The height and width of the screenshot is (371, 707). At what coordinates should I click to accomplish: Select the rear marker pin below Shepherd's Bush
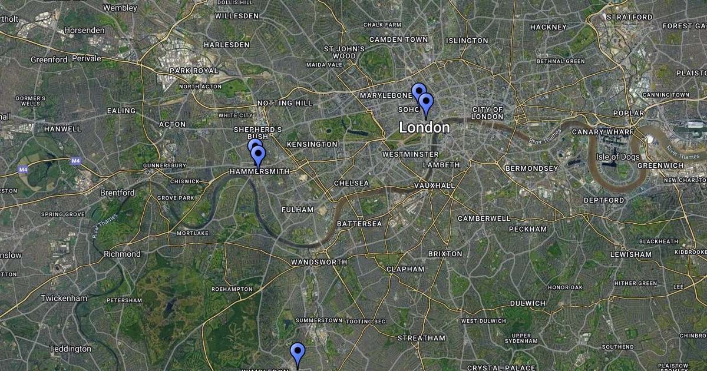point(254,144)
